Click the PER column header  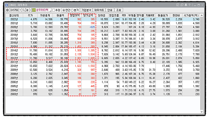pos(124,15)
